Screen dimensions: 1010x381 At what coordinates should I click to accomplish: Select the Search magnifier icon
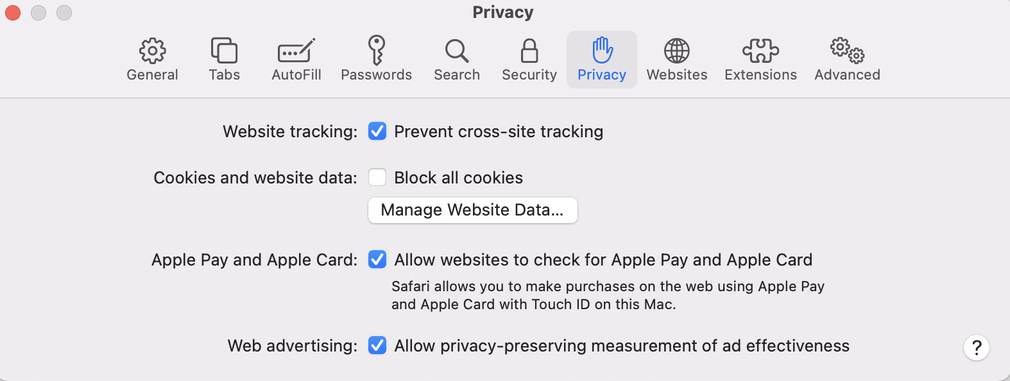457,51
